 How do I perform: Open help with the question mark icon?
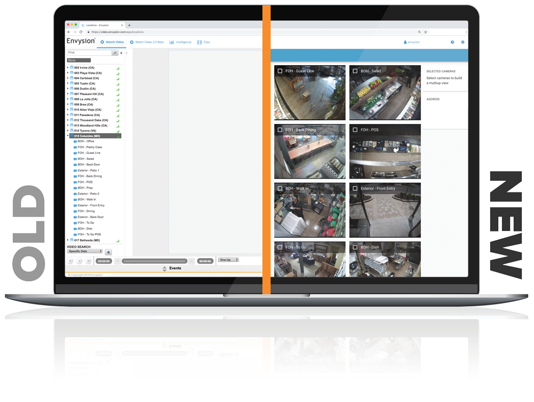452,42
